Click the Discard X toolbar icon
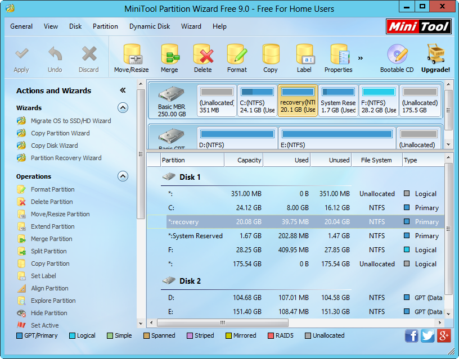 tap(89, 54)
